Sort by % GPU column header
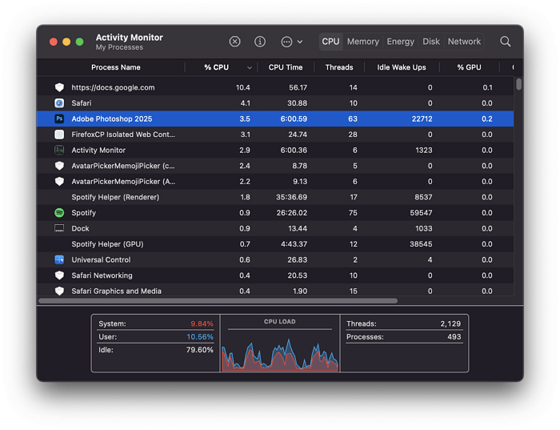Screen dimensions: 560x430 click(469, 67)
